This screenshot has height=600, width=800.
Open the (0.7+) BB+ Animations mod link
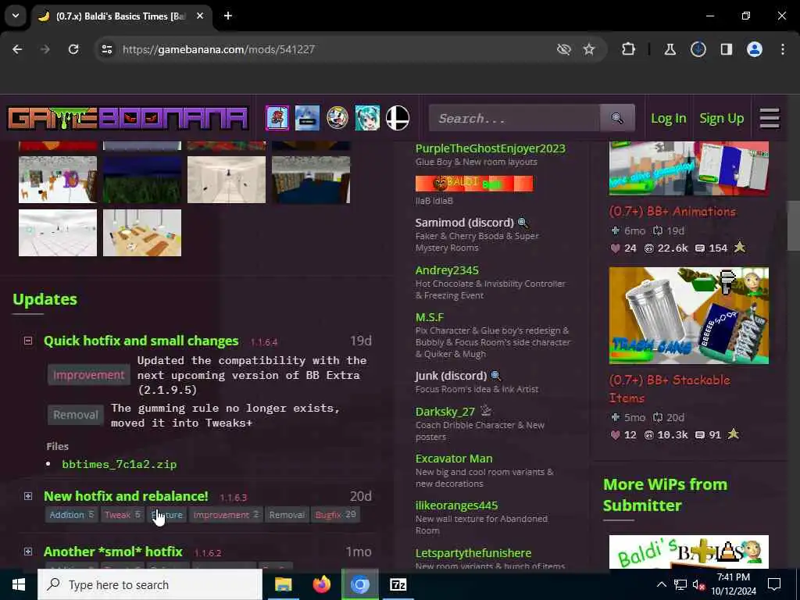pyautogui.click(x=673, y=211)
